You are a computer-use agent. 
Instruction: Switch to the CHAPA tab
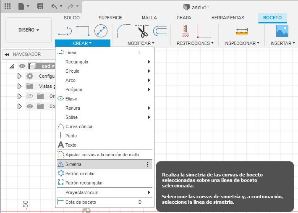[x=184, y=18]
